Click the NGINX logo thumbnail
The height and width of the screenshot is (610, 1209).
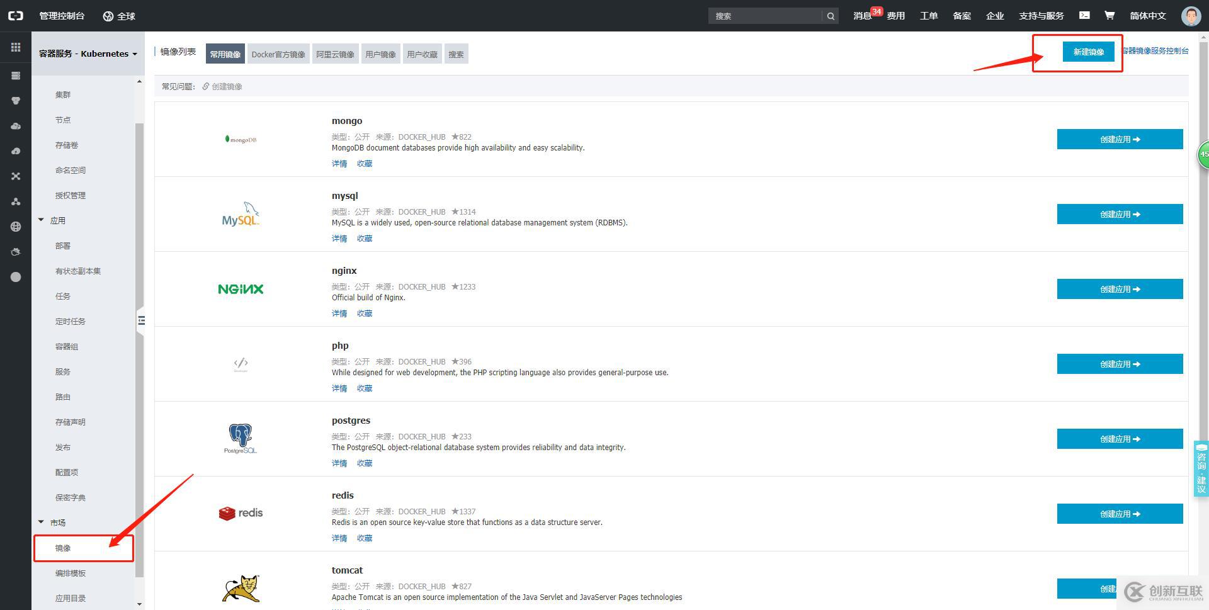241,289
